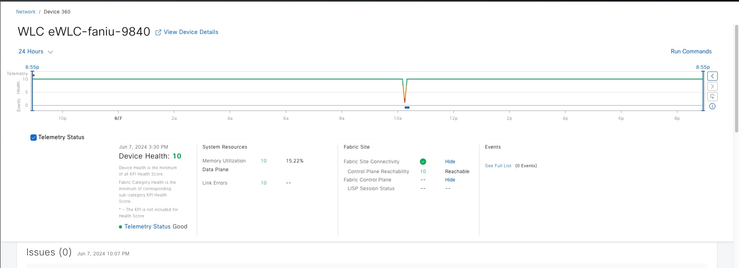Open See Full List of events
The width and height of the screenshot is (739, 268).
click(x=498, y=166)
